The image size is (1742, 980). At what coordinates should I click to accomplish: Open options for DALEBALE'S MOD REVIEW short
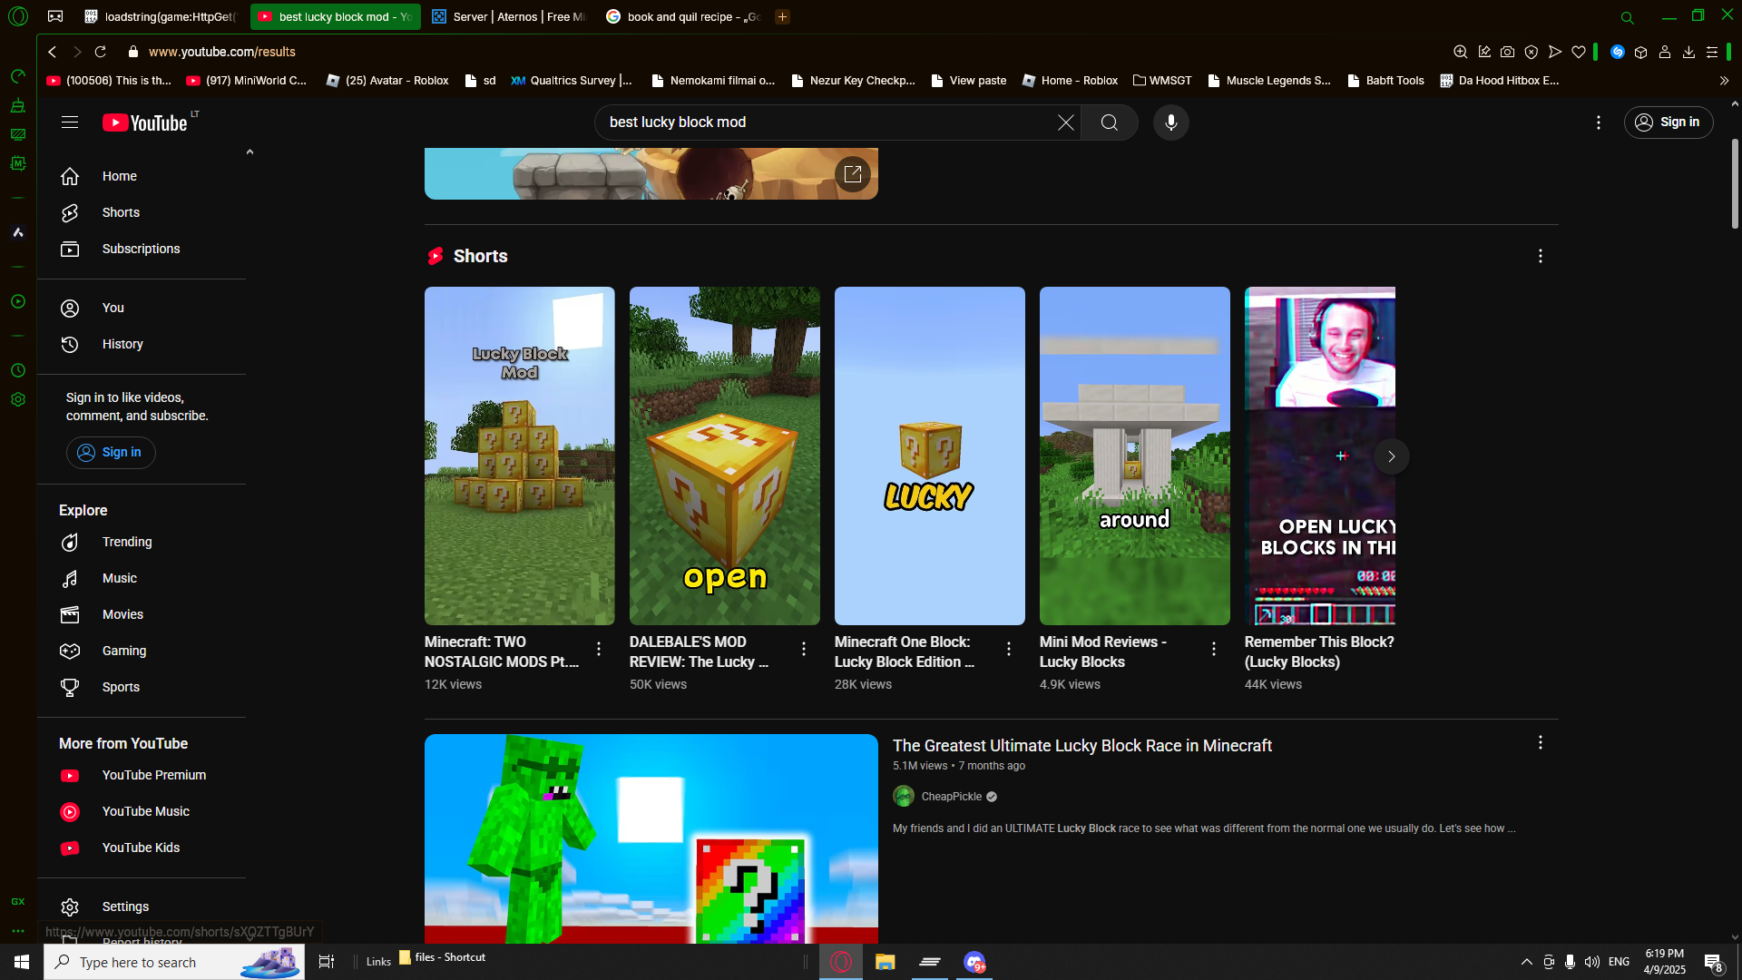[804, 649]
